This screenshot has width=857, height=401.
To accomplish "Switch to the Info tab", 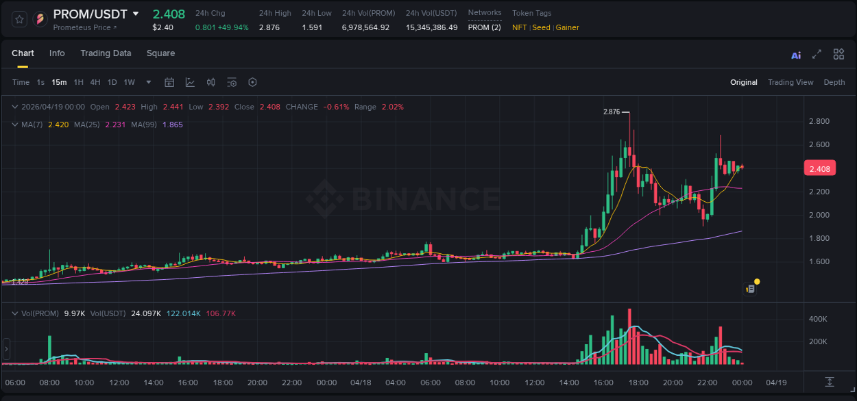I will coord(57,53).
